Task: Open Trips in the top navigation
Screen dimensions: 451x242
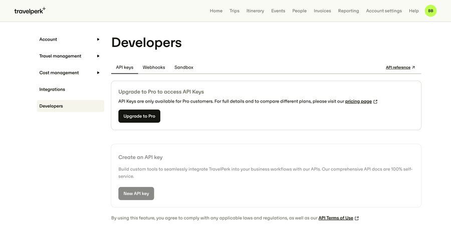Action: [x=234, y=10]
